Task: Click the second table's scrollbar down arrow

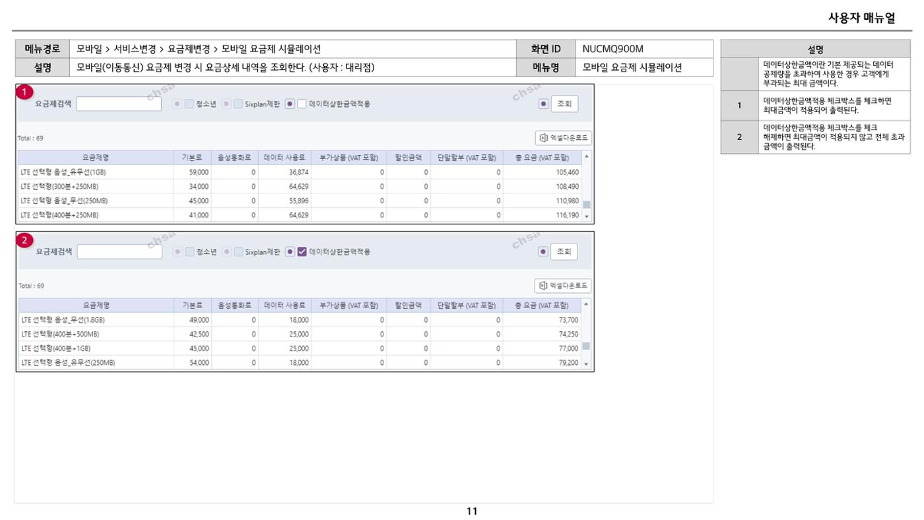Action: [586, 364]
